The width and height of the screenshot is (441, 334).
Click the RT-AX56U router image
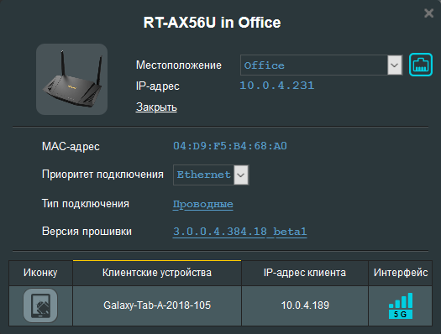pos(71,79)
